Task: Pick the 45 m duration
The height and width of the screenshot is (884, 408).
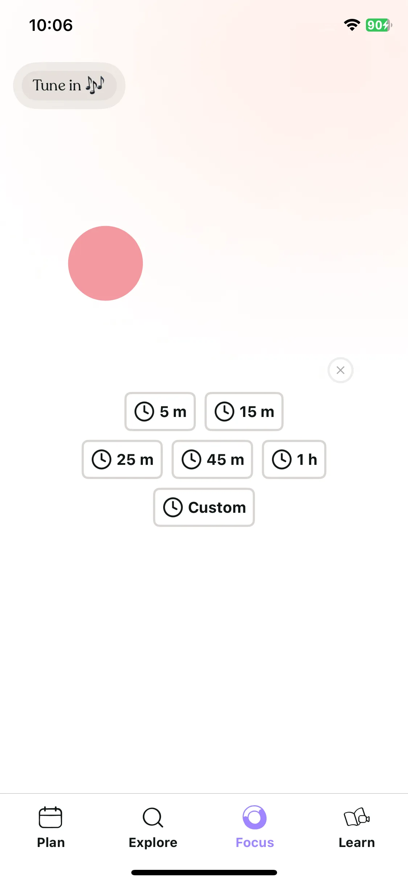Action: coord(213,459)
